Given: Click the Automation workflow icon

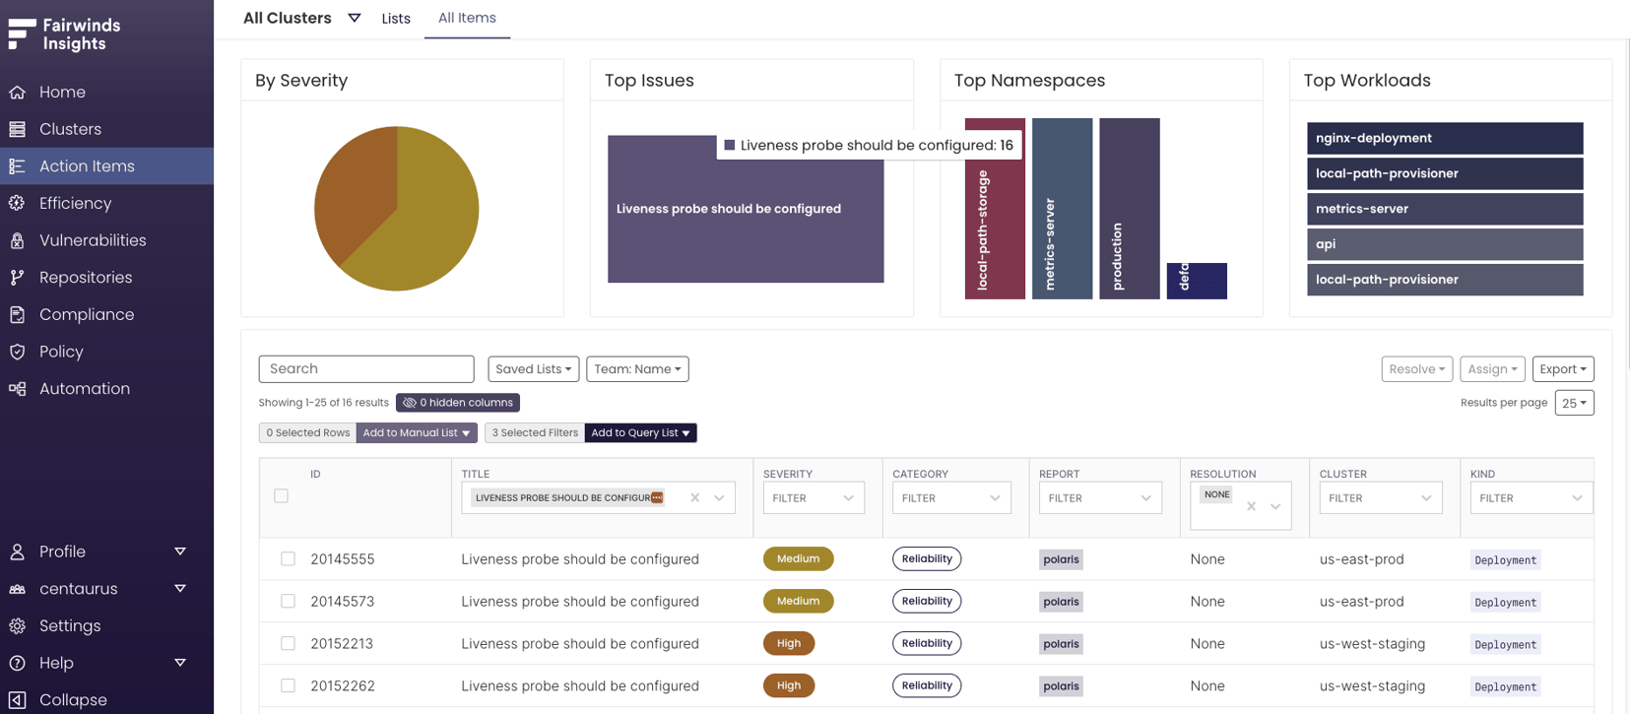Looking at the screenshot, I should tap(17, 389).
